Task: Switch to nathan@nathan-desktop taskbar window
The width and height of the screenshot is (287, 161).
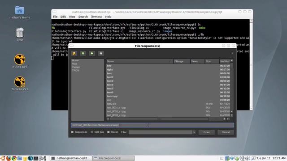Action: coord(71,158)
